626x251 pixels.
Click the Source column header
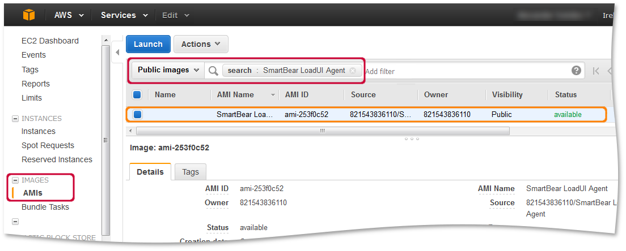coord(363,94)
